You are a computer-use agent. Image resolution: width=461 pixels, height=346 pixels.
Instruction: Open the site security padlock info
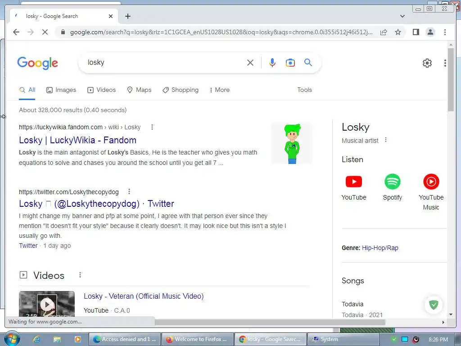[63, 32]
